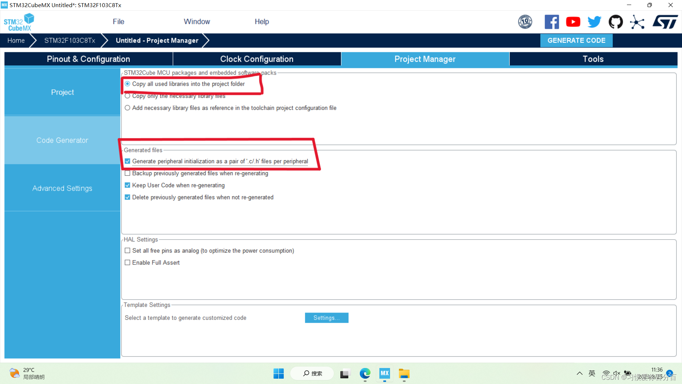
Task: Open the ST YouTube channel icon
Action: coord(573,22)
